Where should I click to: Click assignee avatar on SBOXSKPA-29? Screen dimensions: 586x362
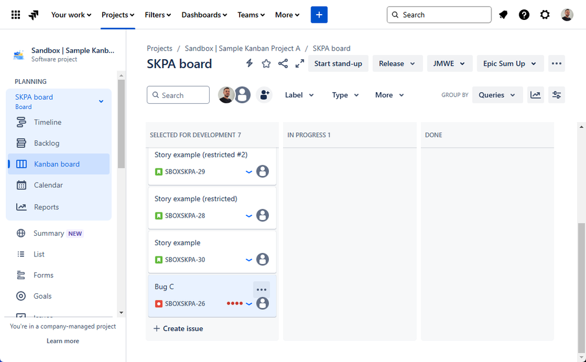click(262, 171)
